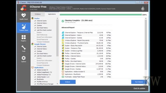Click Windows Explorer Thumbnail Cache icon
Viewport: 166px width, 93px height.
[x=63, y=43]
